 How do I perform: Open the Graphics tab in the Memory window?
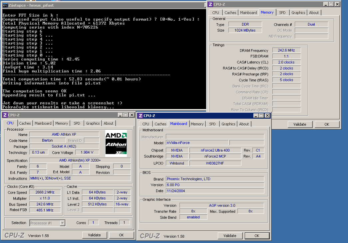click(298, 13)
